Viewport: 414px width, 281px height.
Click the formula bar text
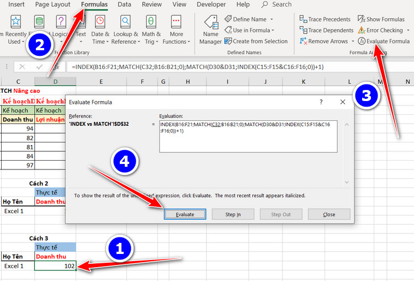point(198,67)
